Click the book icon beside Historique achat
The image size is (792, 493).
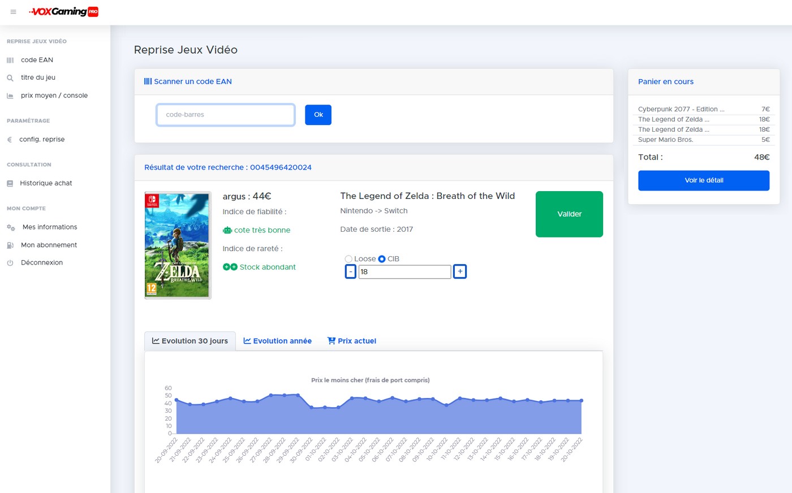tap(10, 184)
